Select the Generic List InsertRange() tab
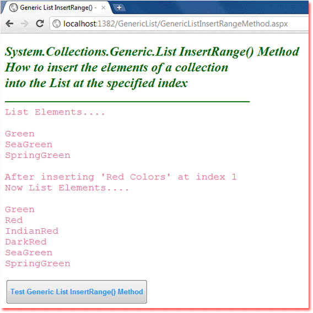Viewport: 313px width, 313px height. pyautogui.click(x=57, y=8)
